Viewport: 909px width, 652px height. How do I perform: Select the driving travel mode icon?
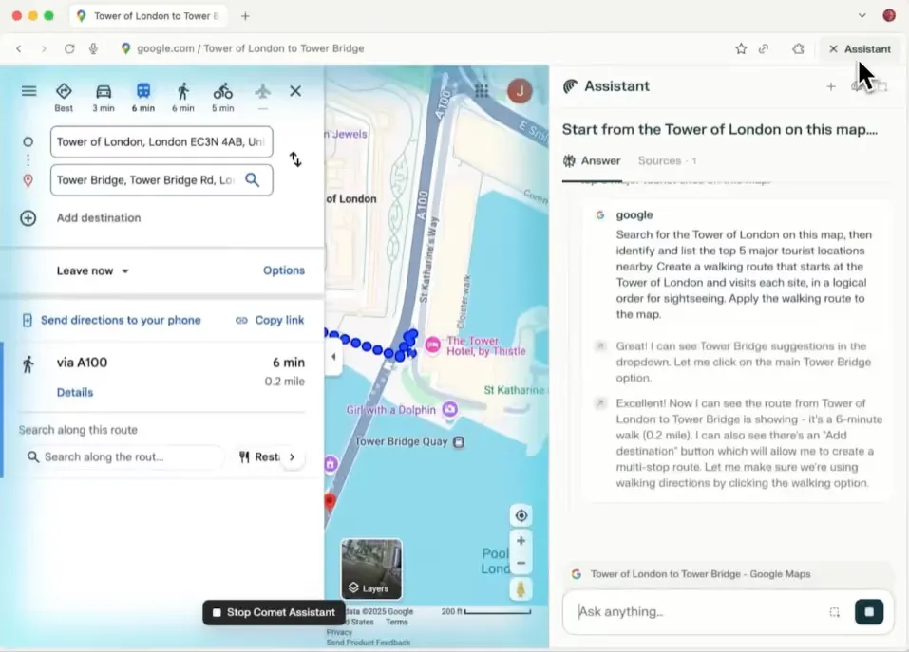pos(104,91)
